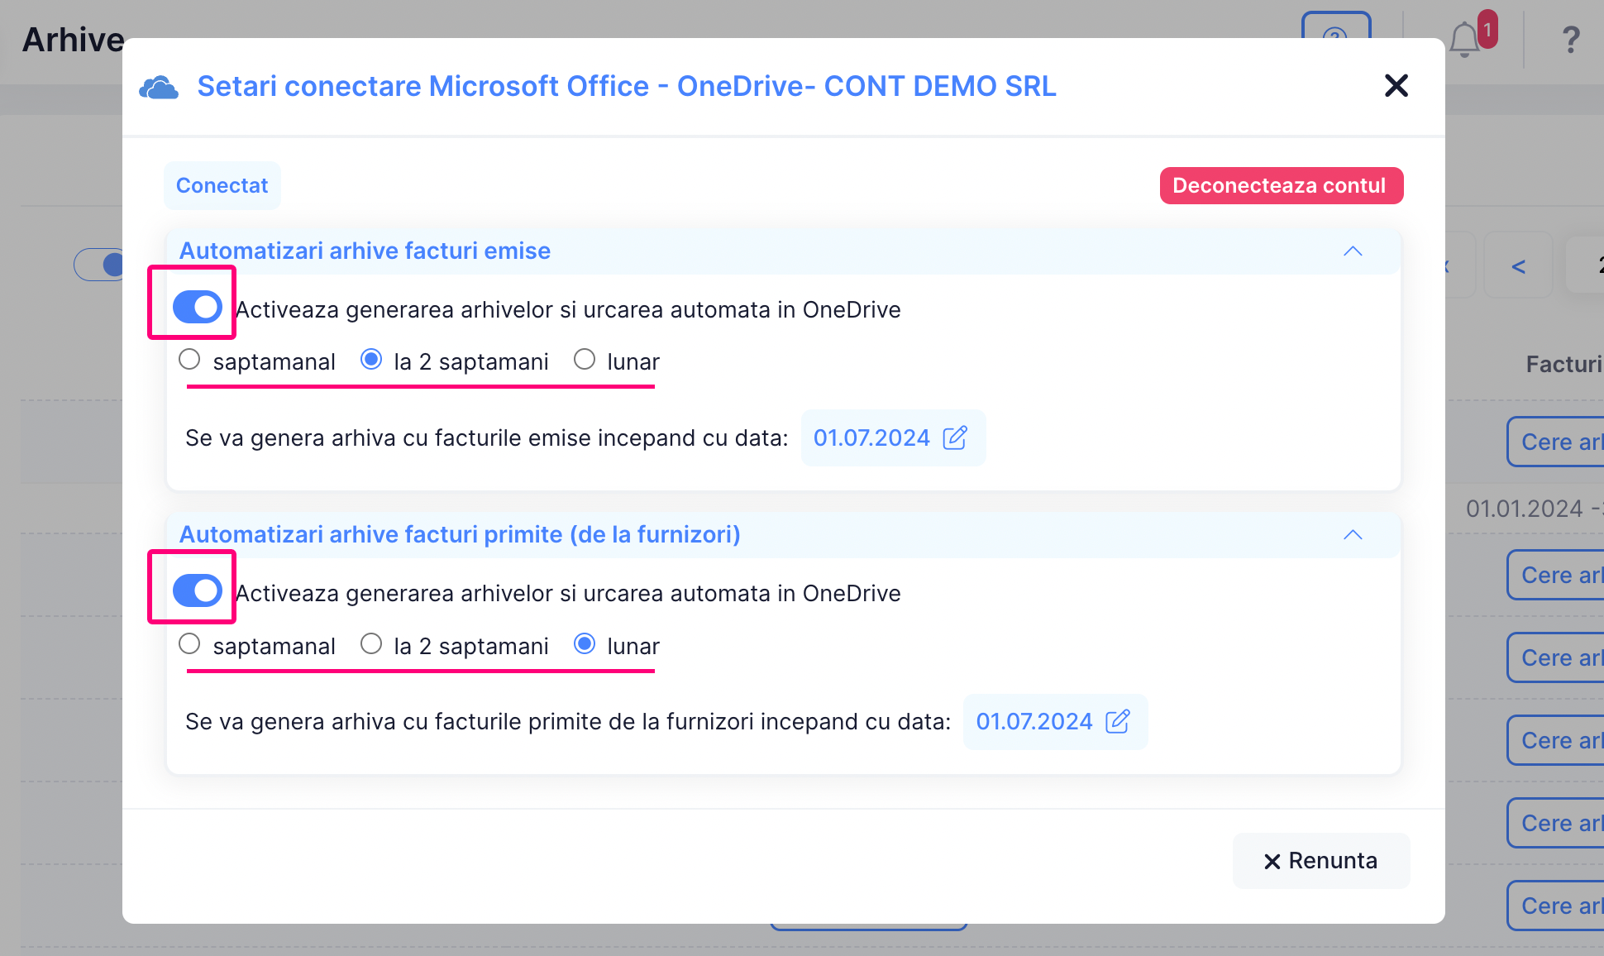Collapse Automatizari arhive facturi emise section
1604x956 pixels.
pos(1353,251)
